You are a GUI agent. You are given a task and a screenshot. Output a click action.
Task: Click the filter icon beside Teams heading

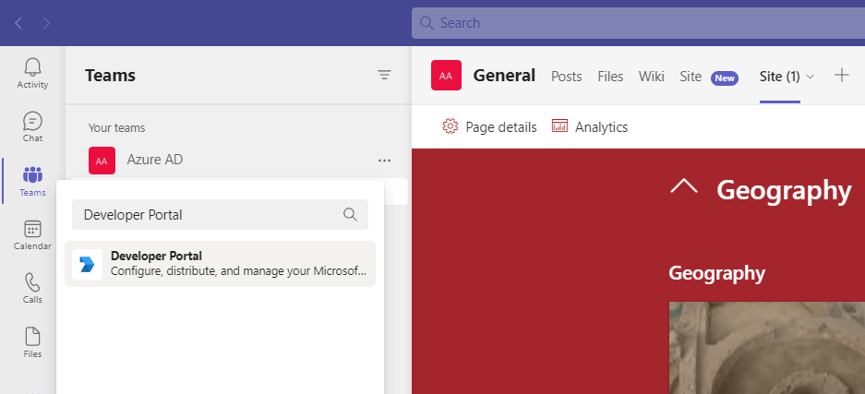[x=385, y=76]
